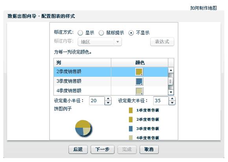Decrease the 最小半径 value with down arrow
The height and width of the screenshot is (162, 228).
(108, 103)
